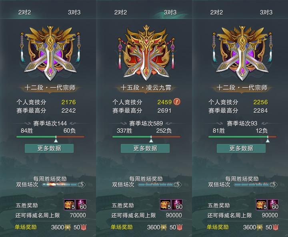Click the win-loss bar marker for 81胜 12负
The height and width of the screenshot is (237, 288).
tap(268, 139)
